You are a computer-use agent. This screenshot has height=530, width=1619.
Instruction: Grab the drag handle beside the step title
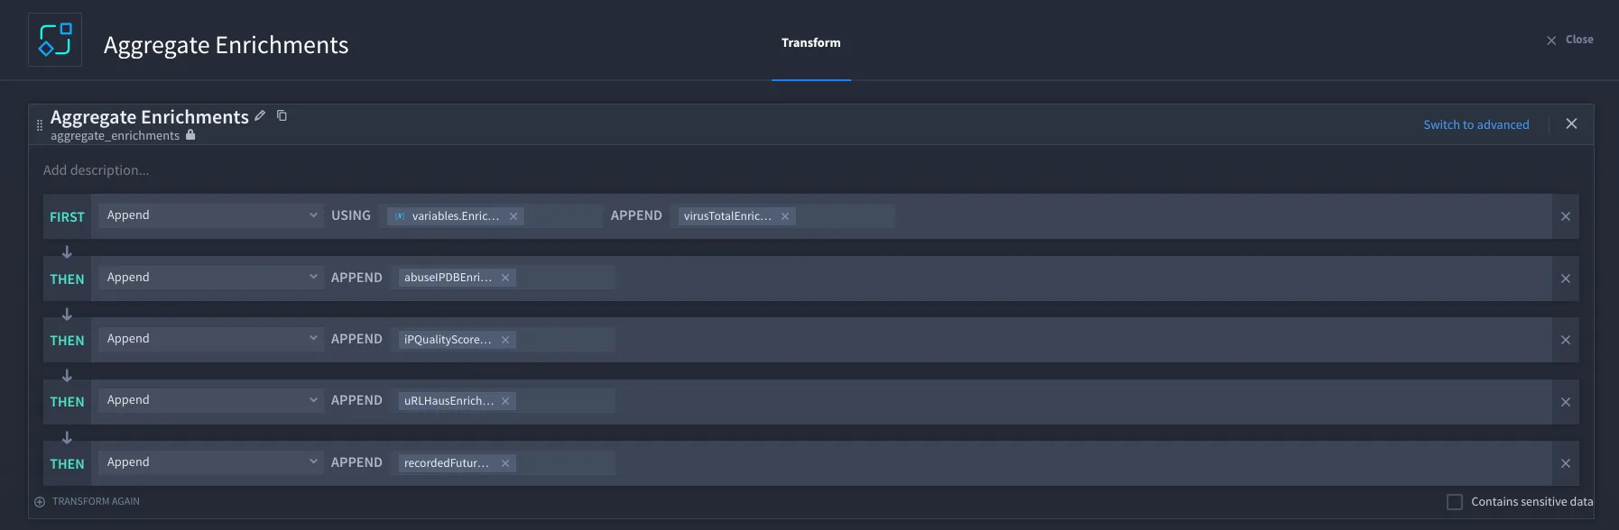click(39, 125)
